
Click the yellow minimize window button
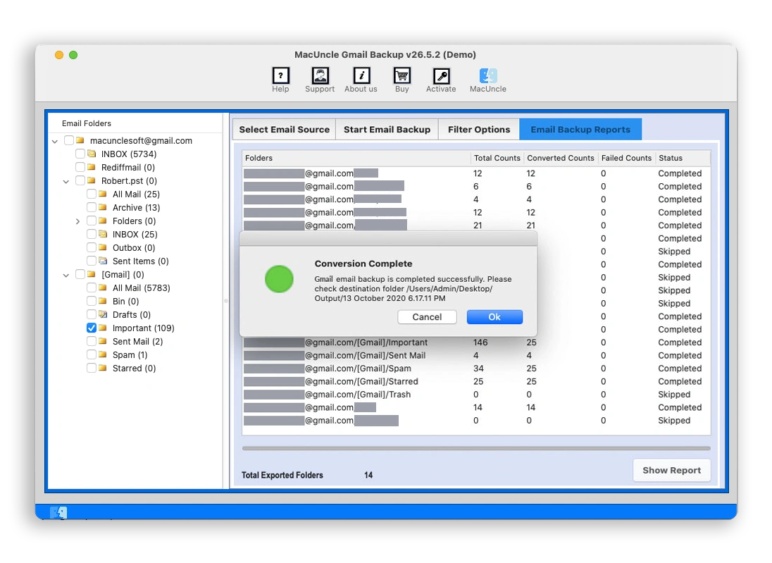point(59,55)
